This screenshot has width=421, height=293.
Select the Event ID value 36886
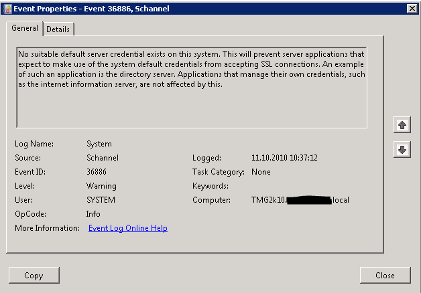(x=97, y=172)
